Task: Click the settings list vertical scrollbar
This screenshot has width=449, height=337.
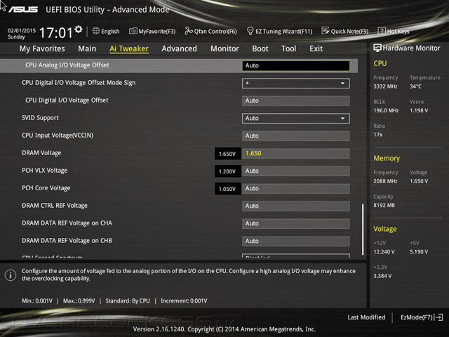Action: coord(363,230)
